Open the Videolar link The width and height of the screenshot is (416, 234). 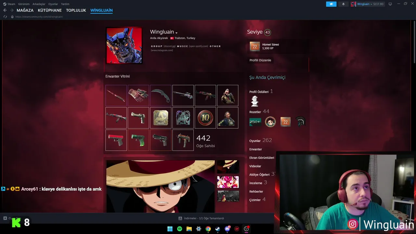(x=255, y=166)
